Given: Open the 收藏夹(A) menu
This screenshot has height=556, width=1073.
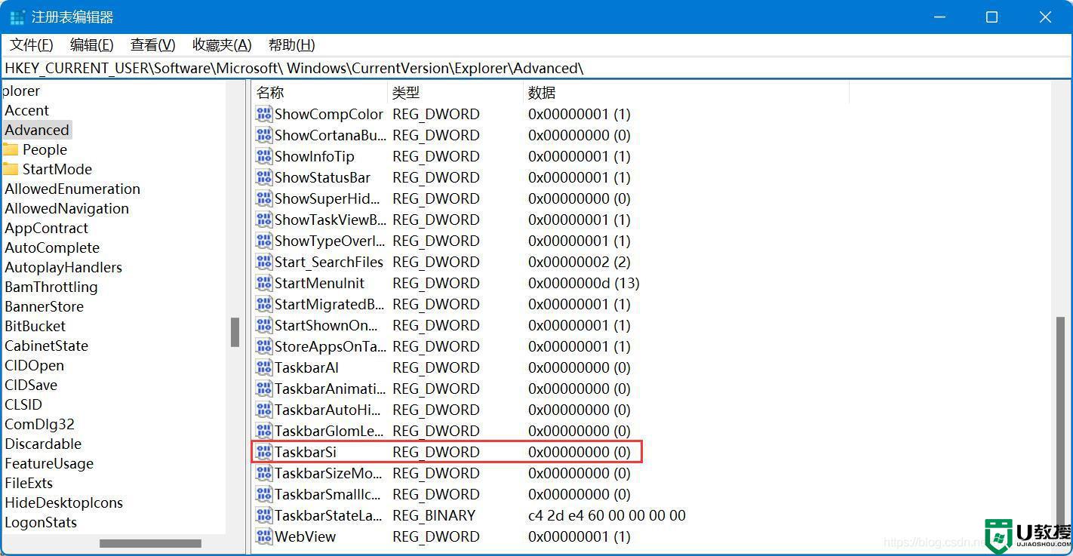Looking at the screenshot, I should [222, 45].
